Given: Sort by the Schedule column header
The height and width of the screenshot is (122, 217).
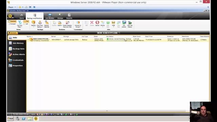Looking at the screenshot, I should click(170, 36).
